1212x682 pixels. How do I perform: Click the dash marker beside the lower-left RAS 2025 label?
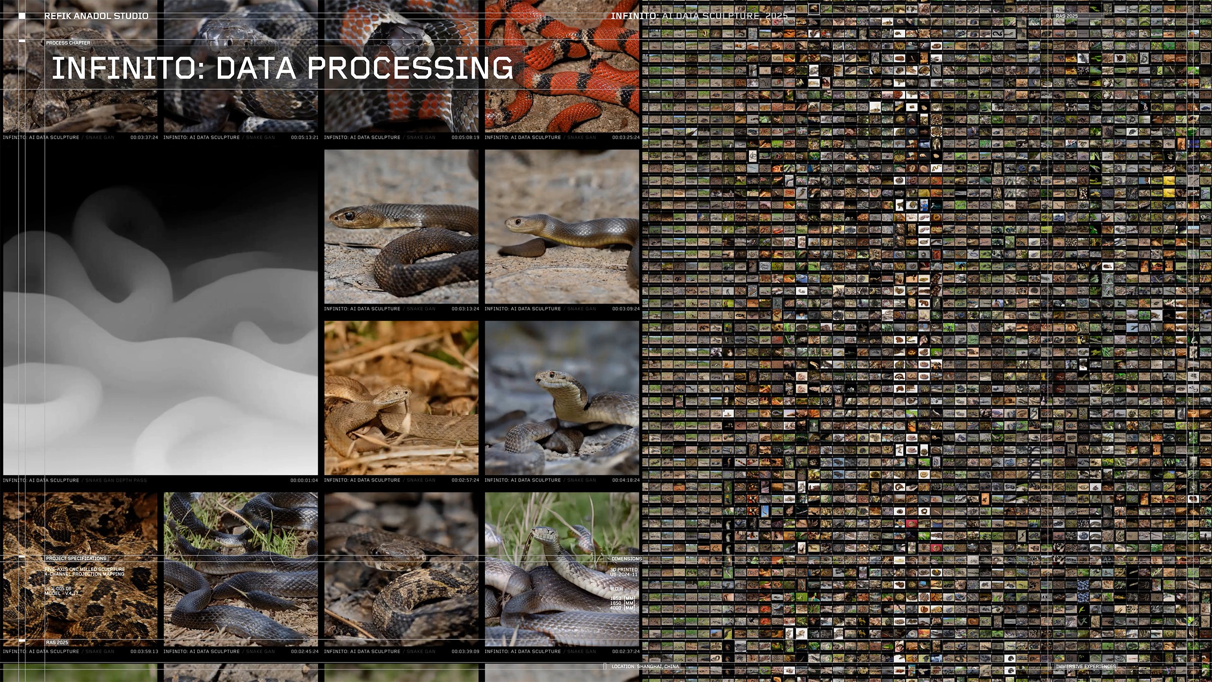click(x=22, y=640)
